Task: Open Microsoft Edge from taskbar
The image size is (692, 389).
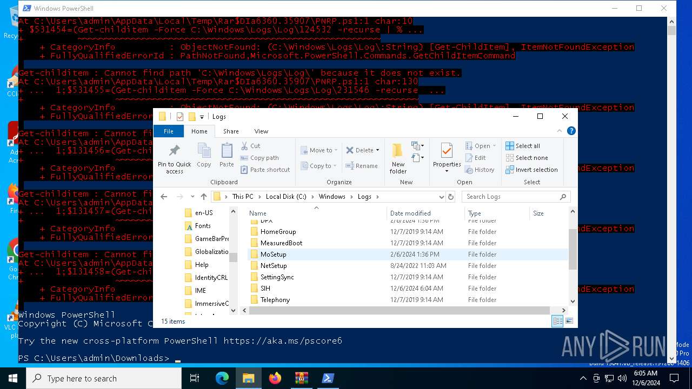Action: coord(222,378)
